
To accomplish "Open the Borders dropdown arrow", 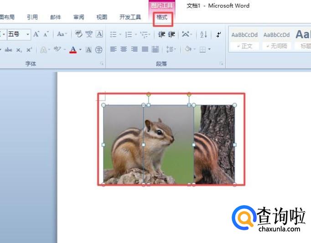I will coord(209,49).
